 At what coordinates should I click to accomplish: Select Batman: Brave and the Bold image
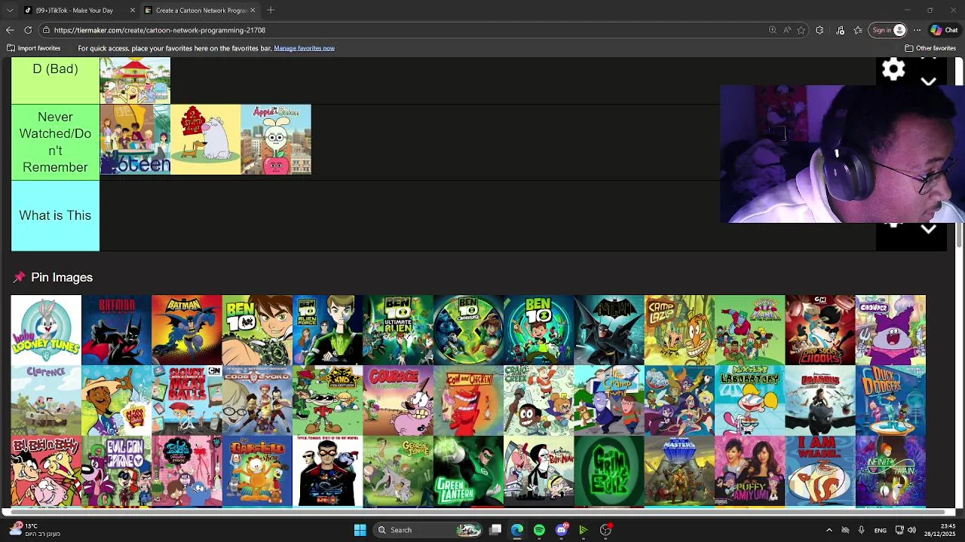187,330
